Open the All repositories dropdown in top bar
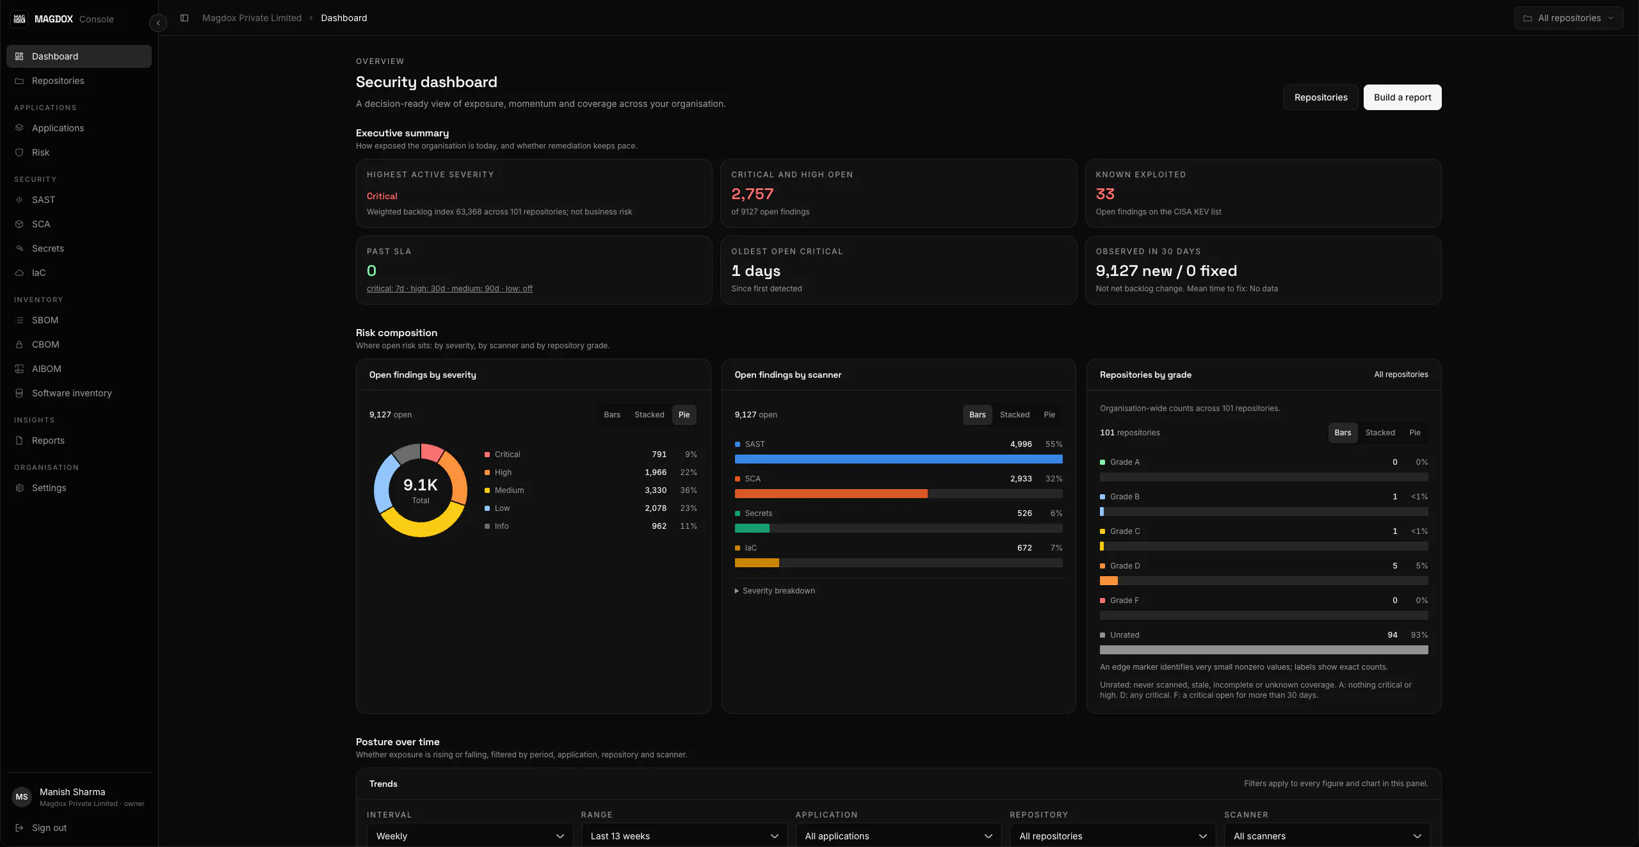1639x847 pixels. coord(1569,18)
